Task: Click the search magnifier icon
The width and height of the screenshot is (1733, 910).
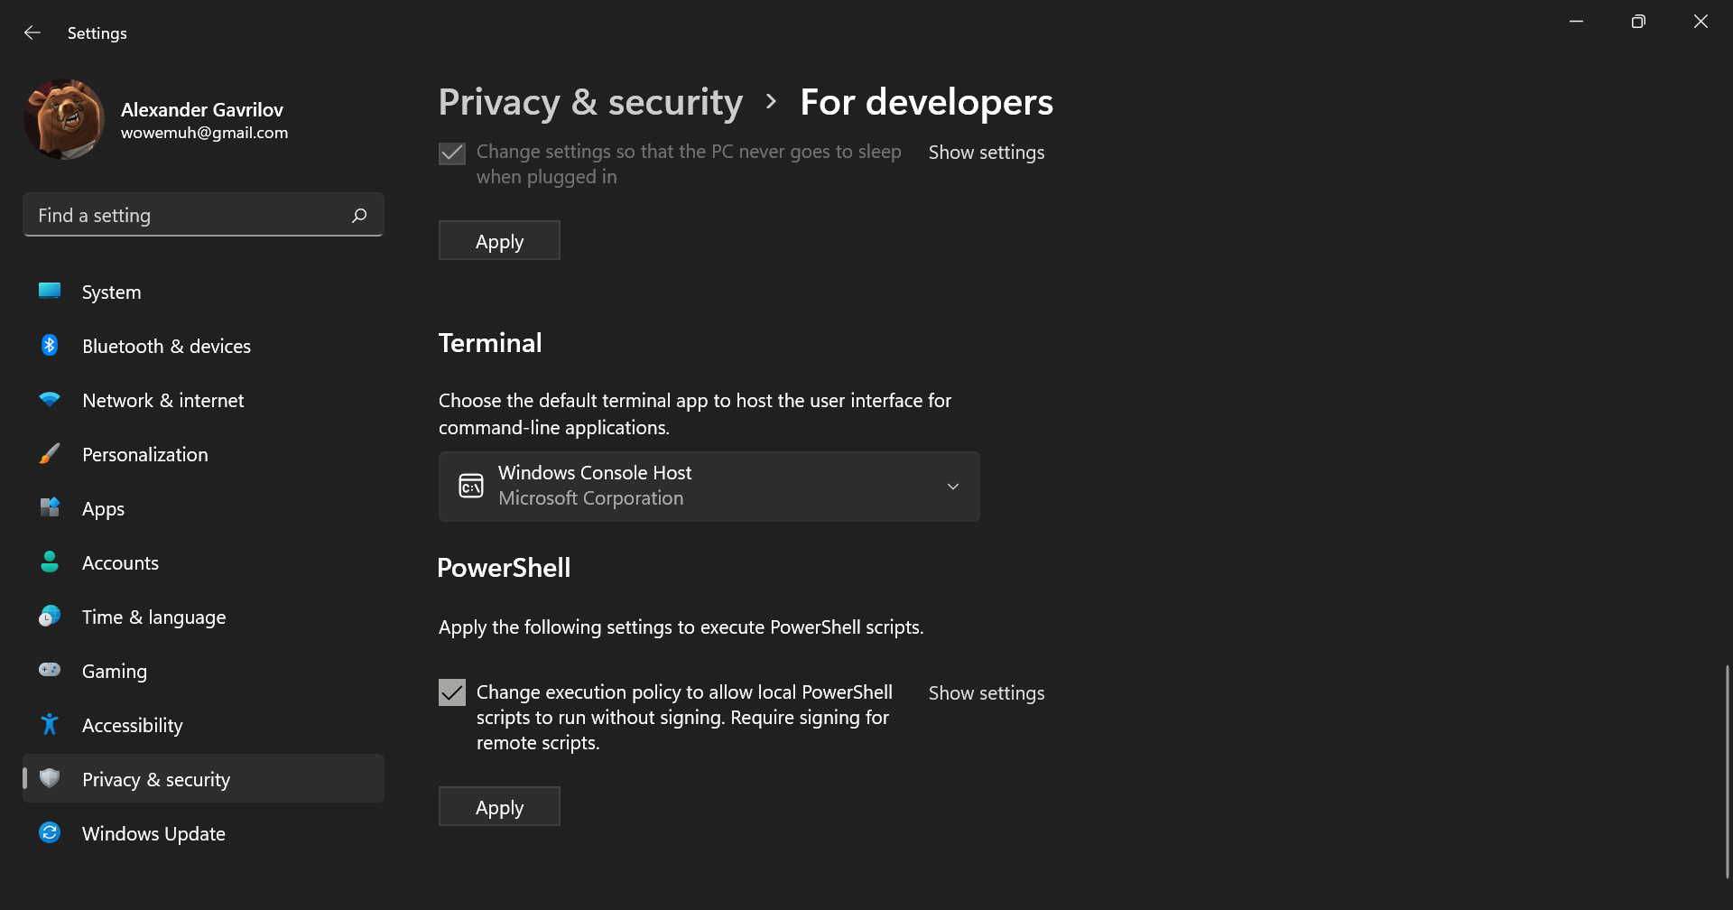Action: point(359,215)
